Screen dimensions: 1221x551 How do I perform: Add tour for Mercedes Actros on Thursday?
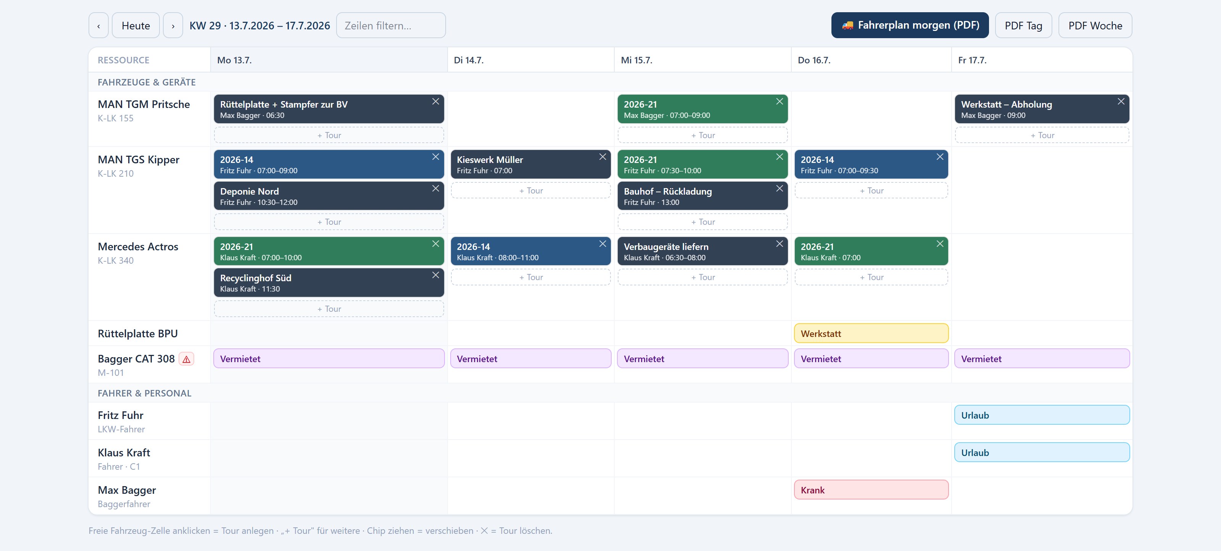click(871, 277)
